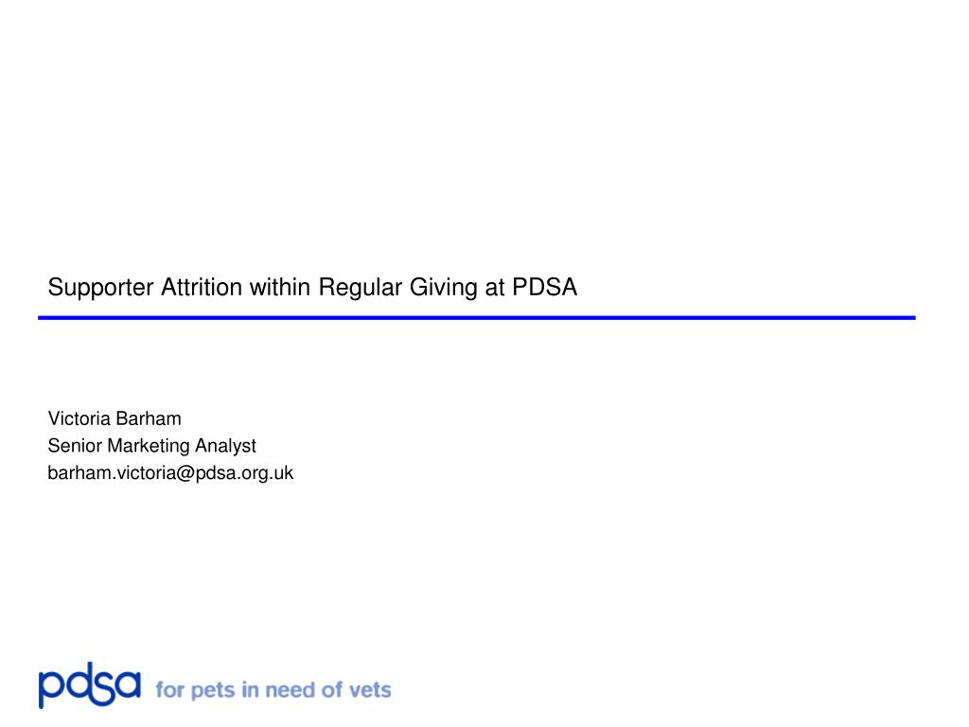Click the word PDSA ending the title
969x727 pixels.
tap(545, 288)
